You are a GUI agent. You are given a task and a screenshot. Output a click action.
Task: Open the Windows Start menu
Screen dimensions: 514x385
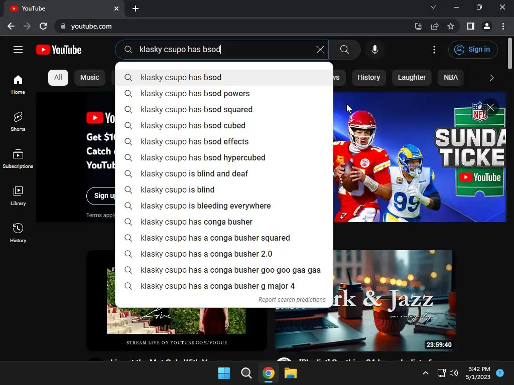coord(224,373)
